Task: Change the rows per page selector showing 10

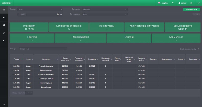Action: (x=29, y=93)
